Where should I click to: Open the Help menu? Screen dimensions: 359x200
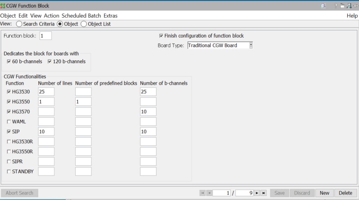[352, 16]
